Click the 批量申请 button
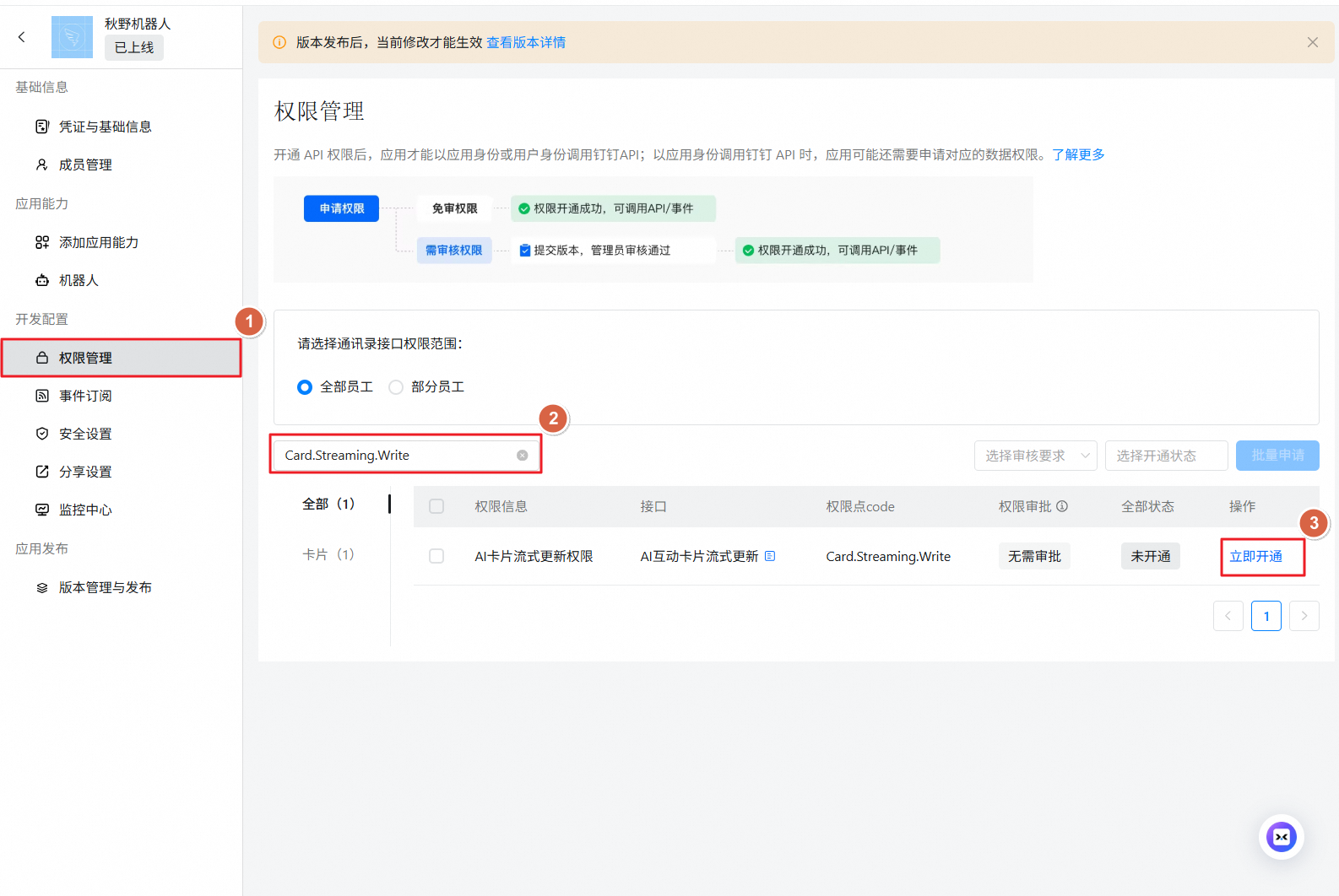The height and width of the screenshot is (896, 1339). pos(1277,456)
